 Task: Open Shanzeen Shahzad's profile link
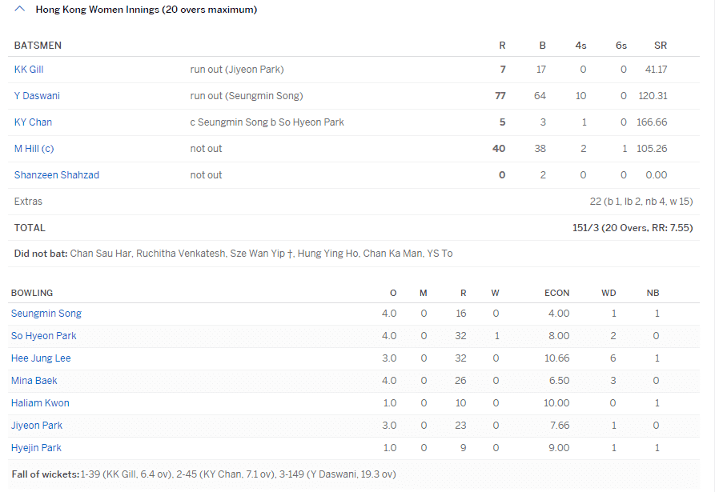click(x=57, y=175)
